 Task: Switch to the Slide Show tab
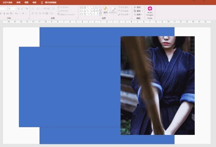pyautogui.click(x=7, y=2)
